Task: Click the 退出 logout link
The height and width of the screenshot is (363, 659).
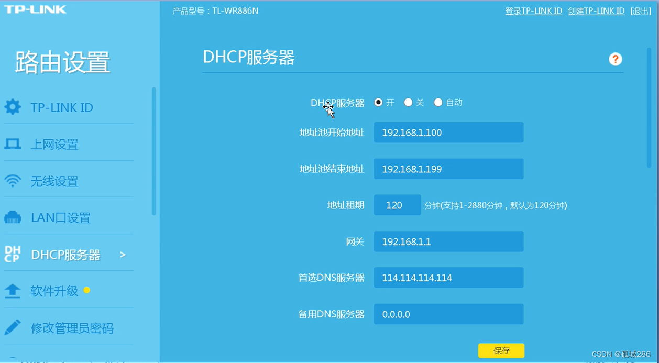Action: [641, 11]
